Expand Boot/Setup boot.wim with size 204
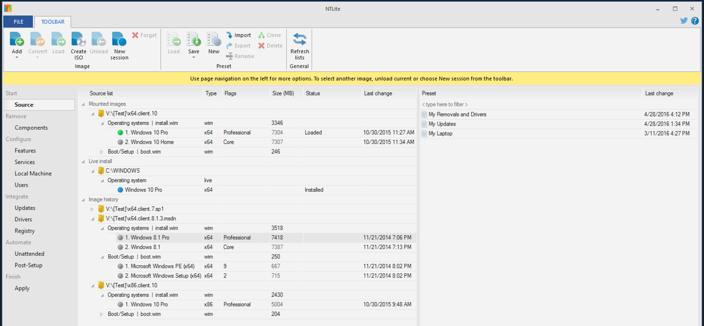Viewport: 704px width, 326px height. [x=102, y=315]
